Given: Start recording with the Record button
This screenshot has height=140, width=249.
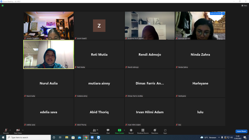Looking at the screenshot, I should tap(131, 131).
